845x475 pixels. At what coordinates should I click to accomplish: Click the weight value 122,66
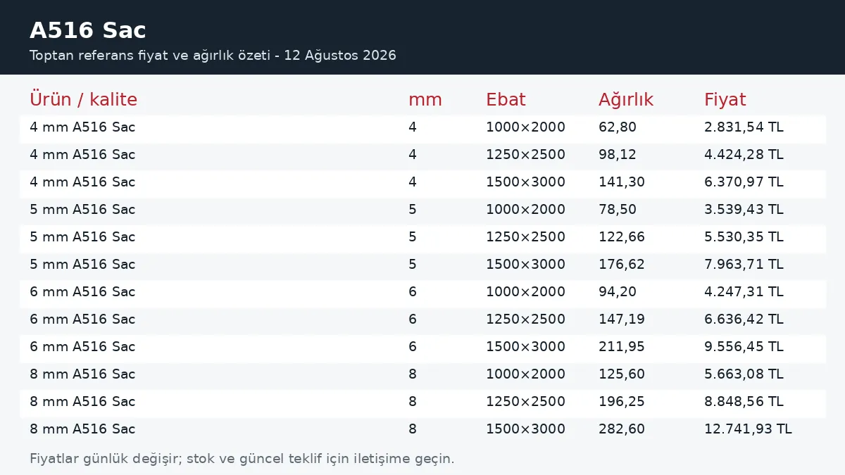pos(622,237)
